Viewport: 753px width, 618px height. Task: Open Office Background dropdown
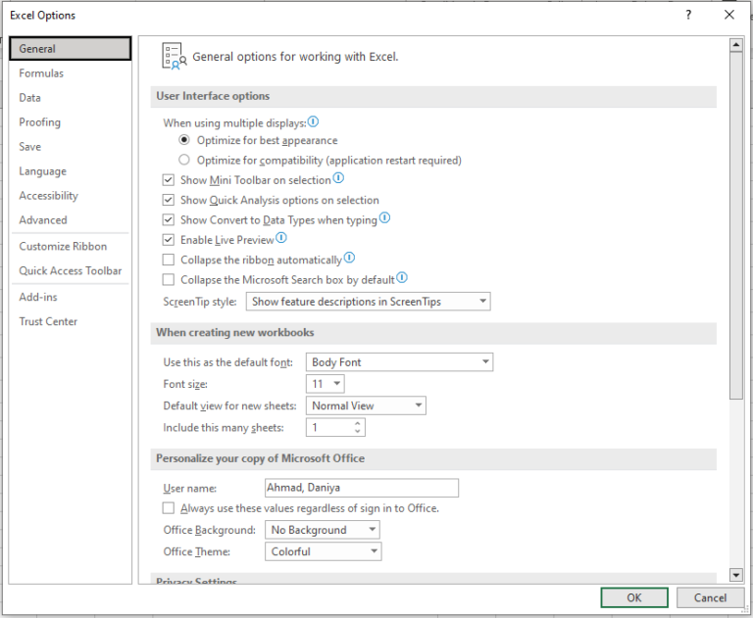click(323, 529)
